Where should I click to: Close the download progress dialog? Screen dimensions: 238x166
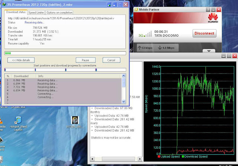[126, 4]
